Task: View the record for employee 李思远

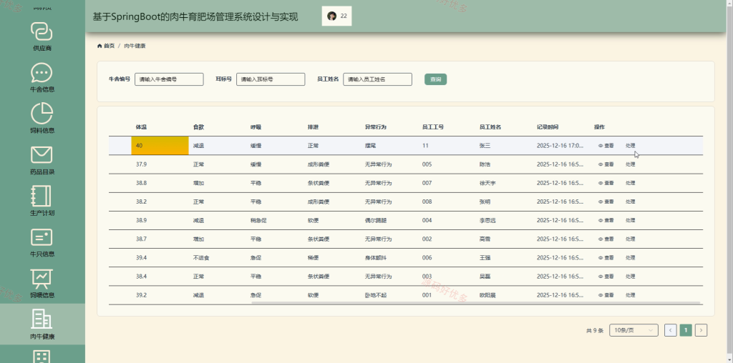Action: 606,220
